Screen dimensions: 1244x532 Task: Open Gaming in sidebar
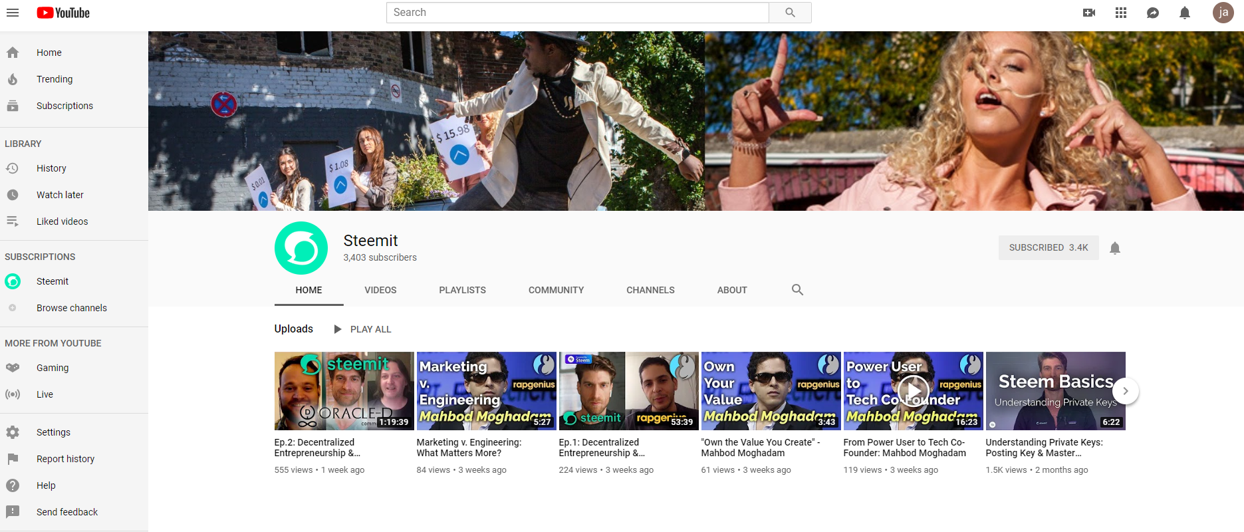pos(74,368)
